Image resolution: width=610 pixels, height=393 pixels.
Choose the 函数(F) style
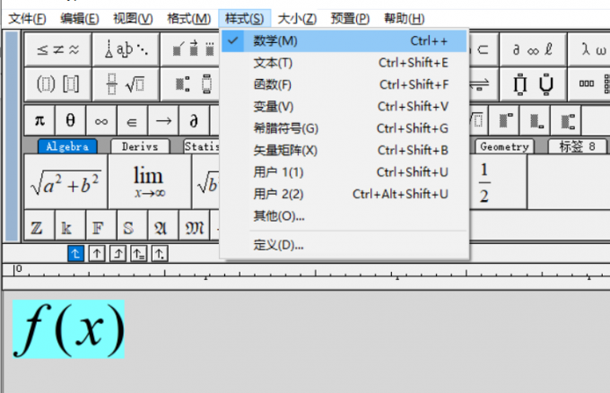click(x=344, y=85)
